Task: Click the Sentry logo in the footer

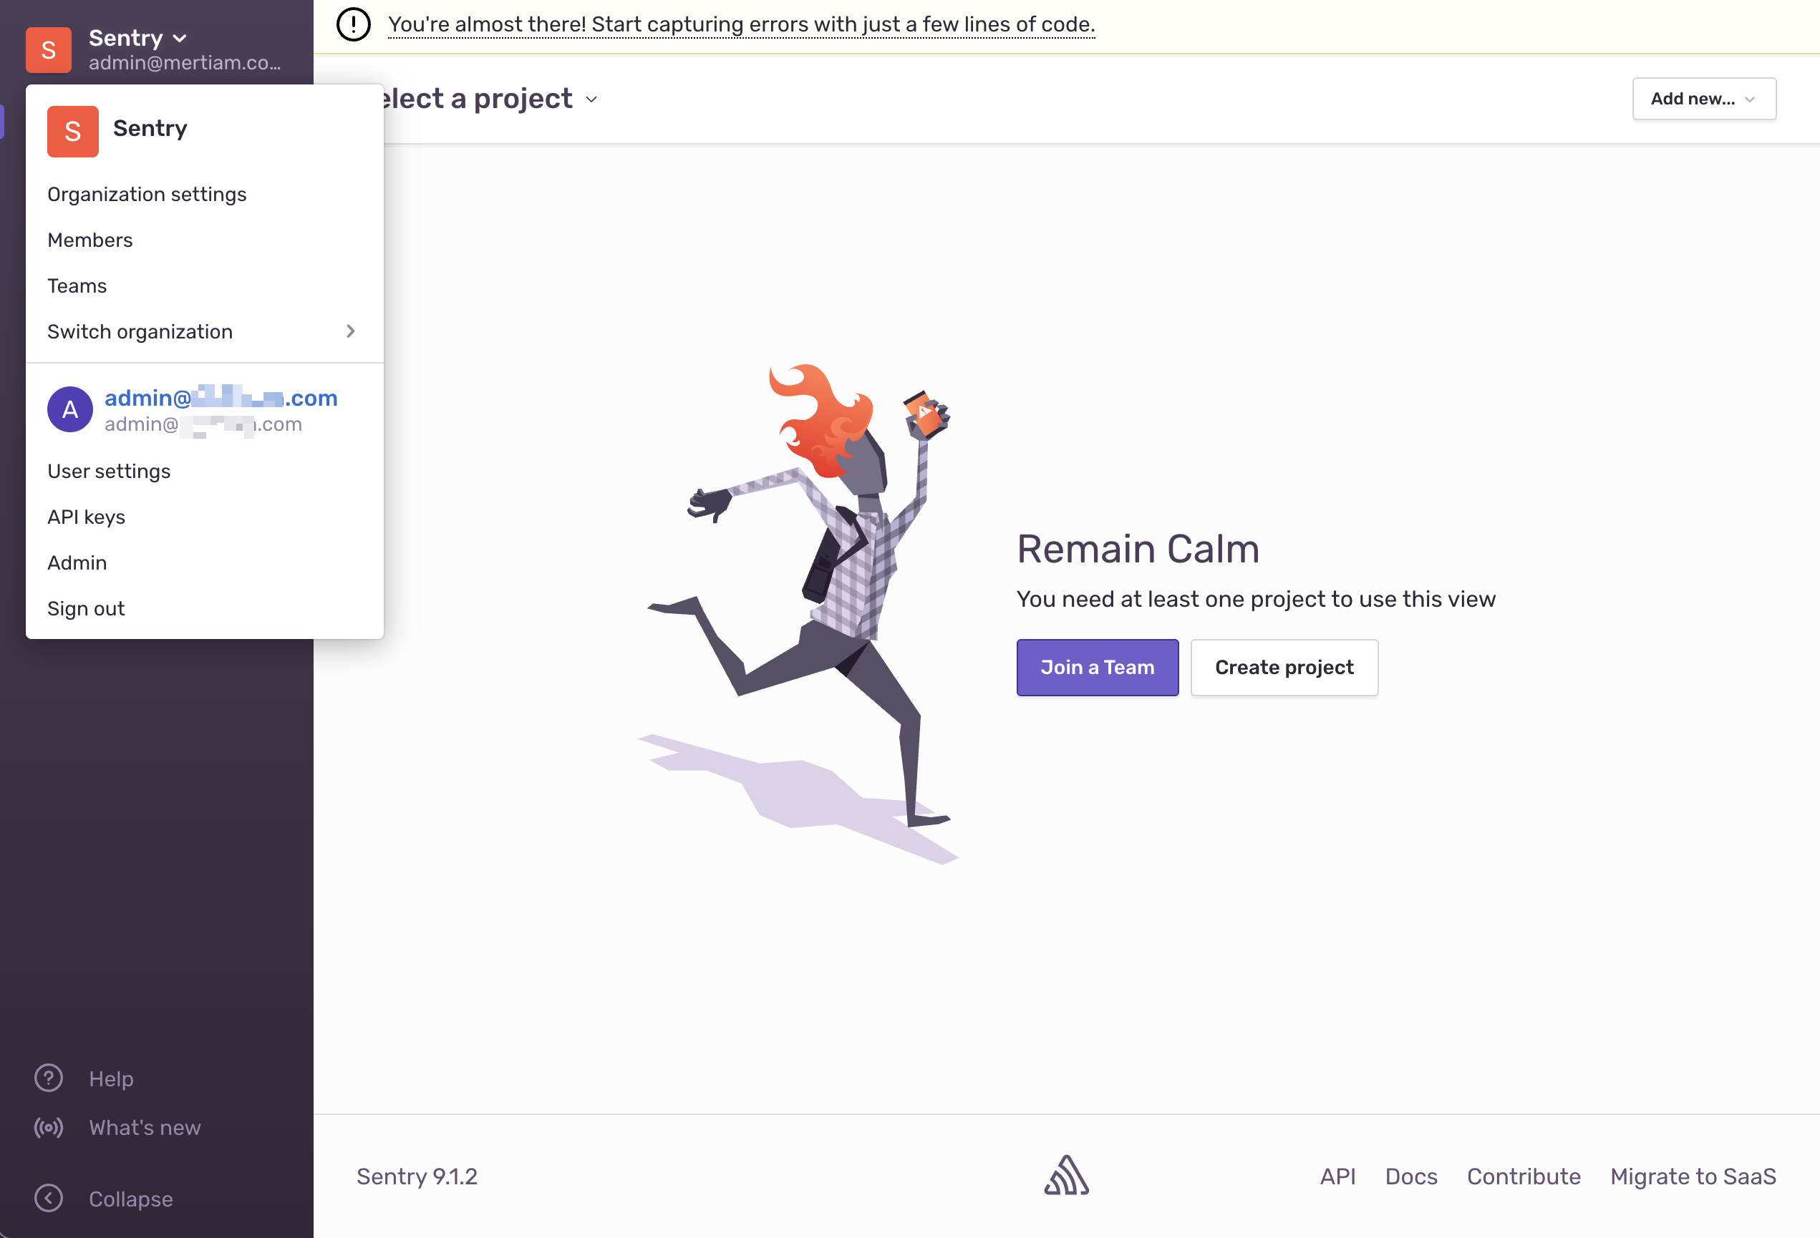Action: pyautogui.click(x=1067, y=1176)
